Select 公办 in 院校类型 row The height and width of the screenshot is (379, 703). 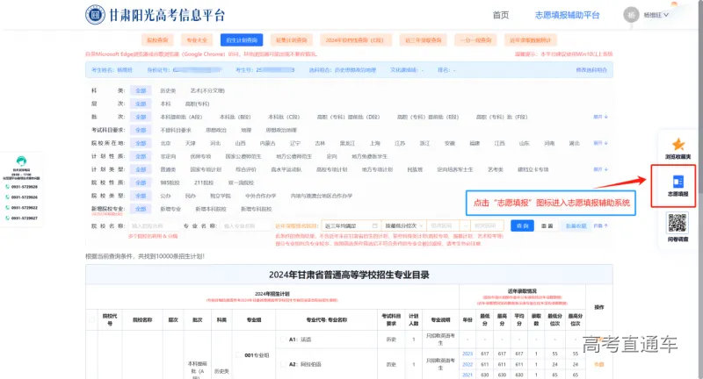[166, 196]
